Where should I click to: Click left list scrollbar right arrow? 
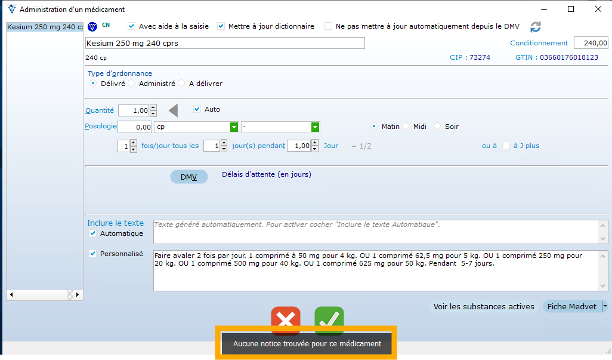(x=78, y=294)
